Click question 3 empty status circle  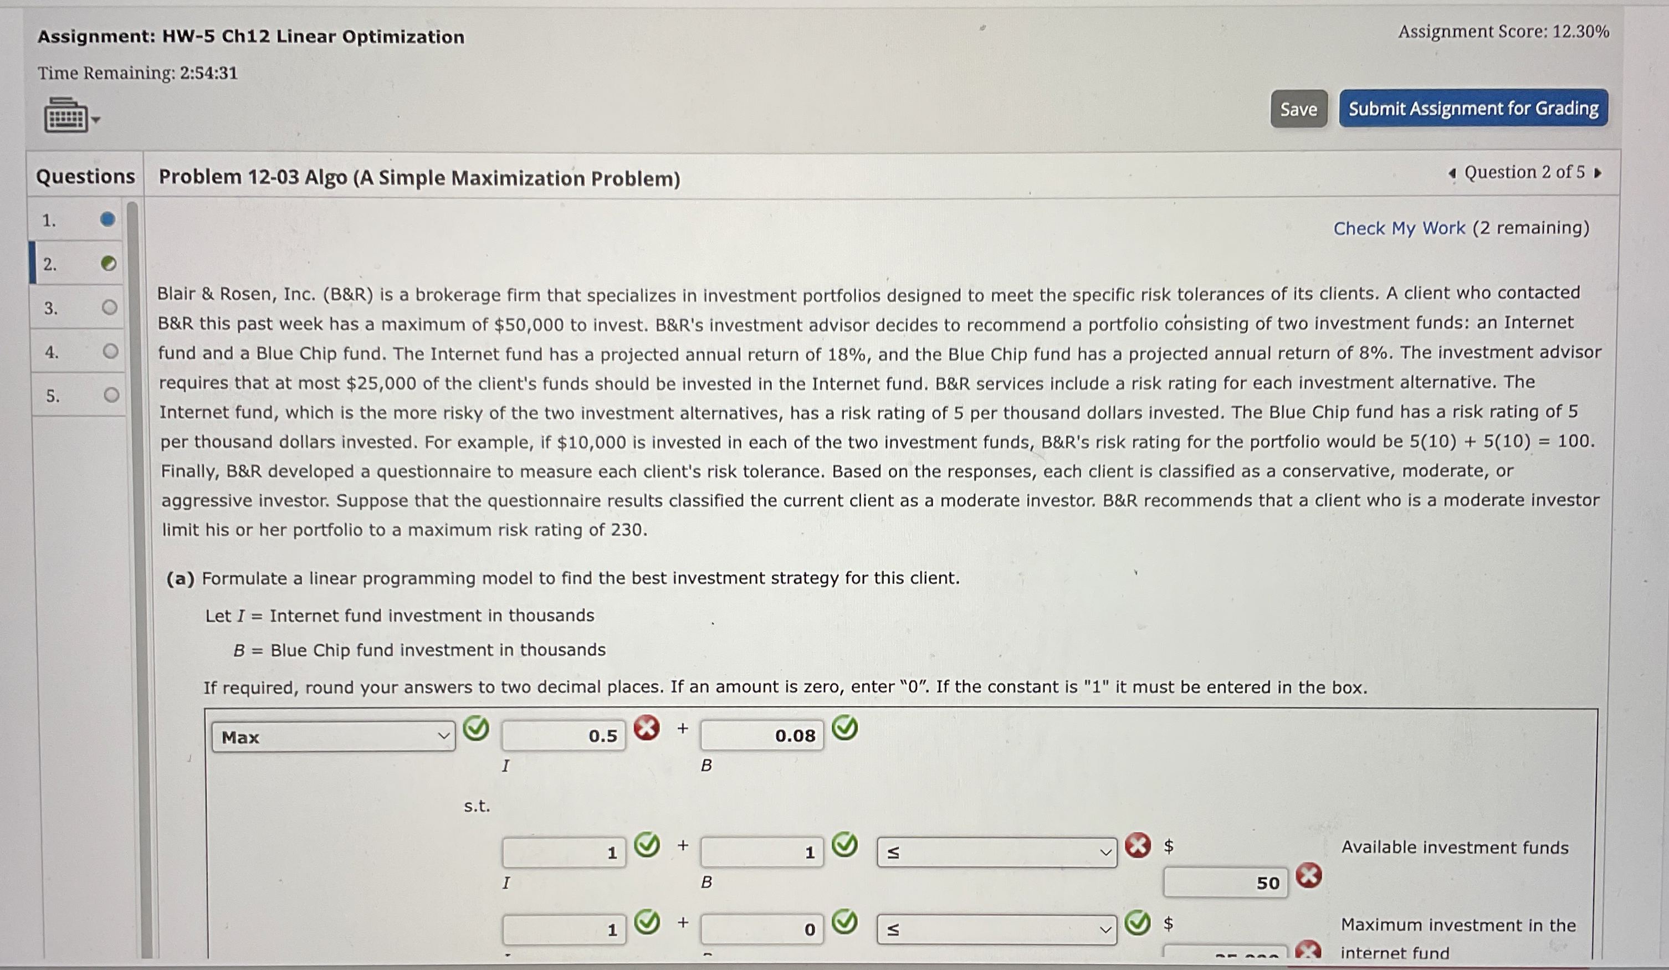coord(109,307)
